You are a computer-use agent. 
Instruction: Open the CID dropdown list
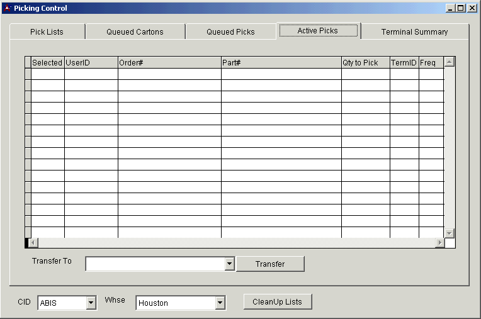(x=91, y=303)
